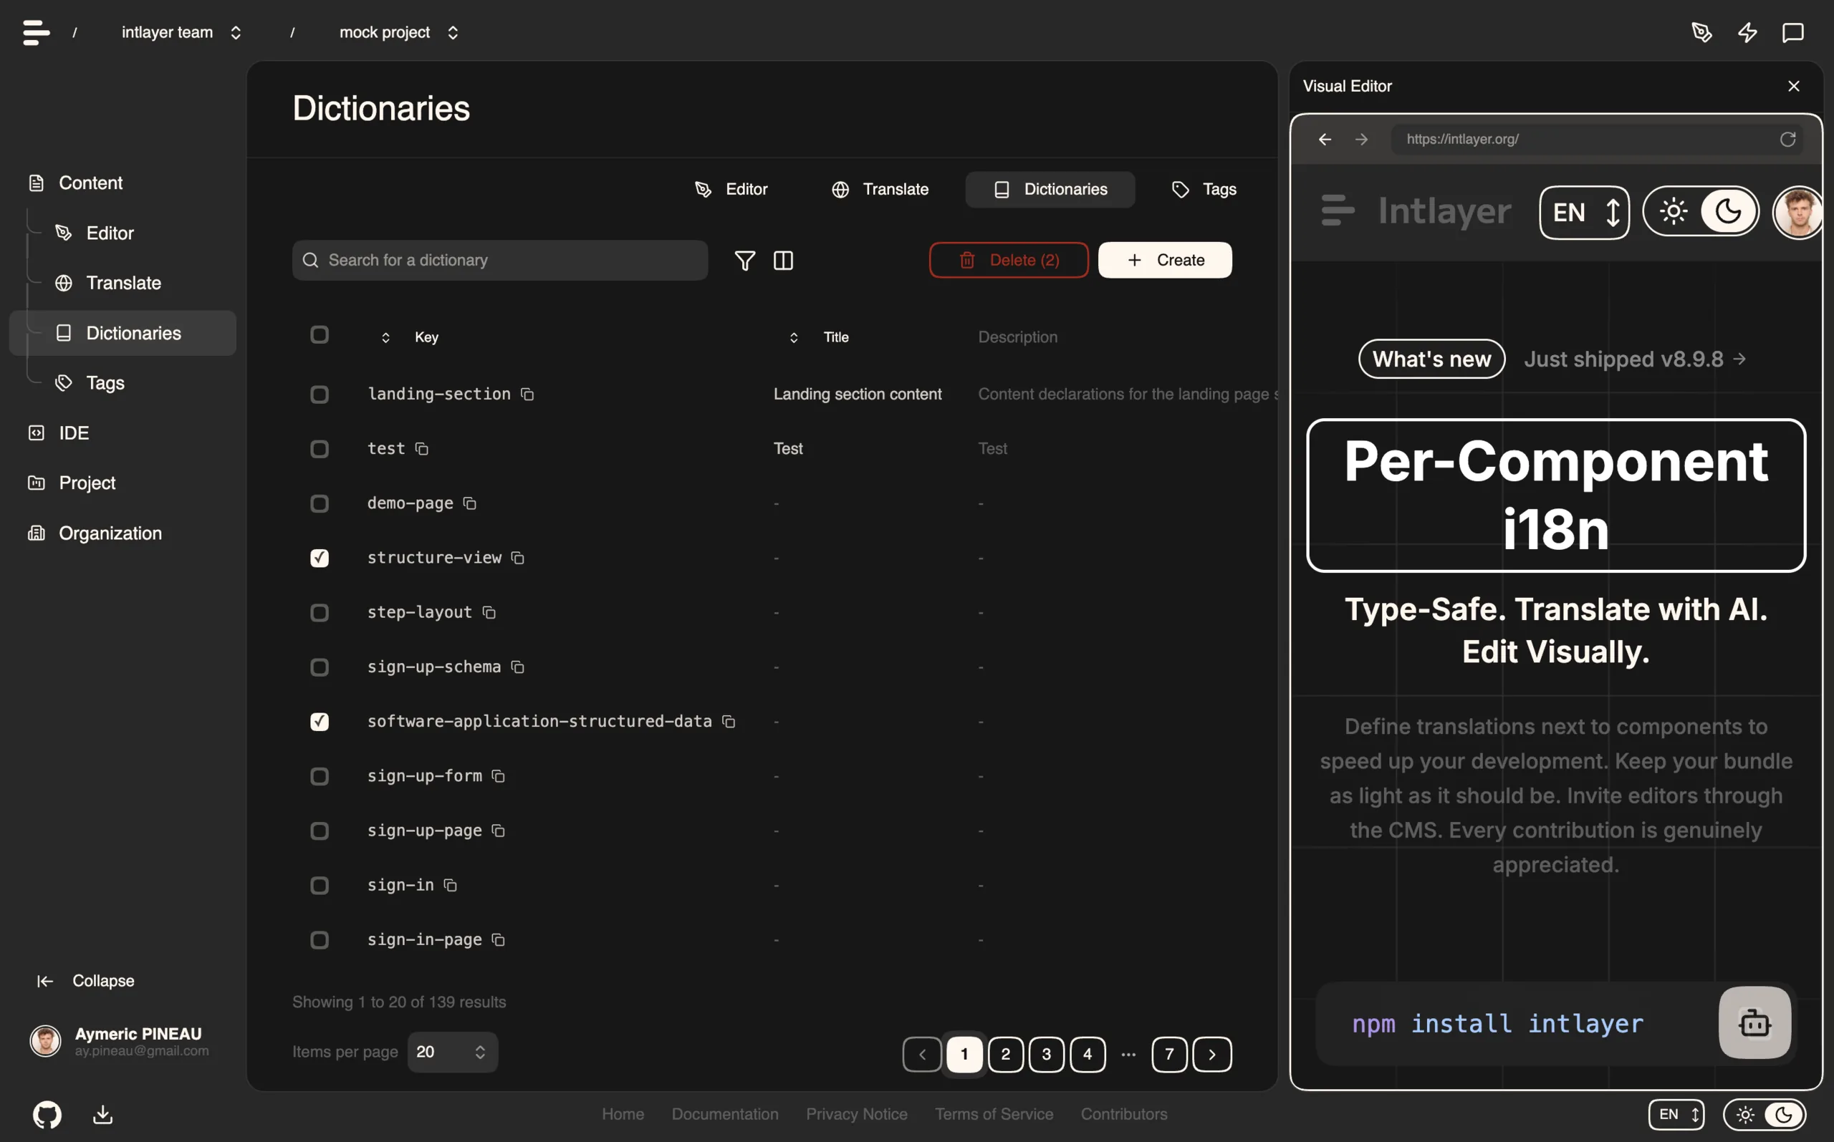Copy the sign-in key
1834x1142 pixels.
(x=451, y=885)
